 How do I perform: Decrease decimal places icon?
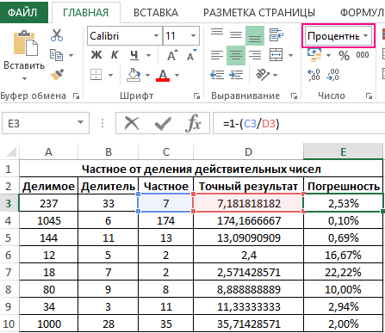[332, 75]
